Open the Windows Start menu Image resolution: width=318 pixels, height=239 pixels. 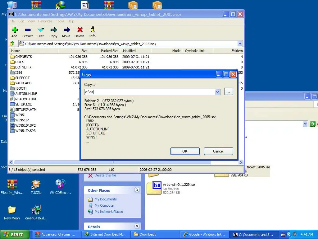point(15,235)
